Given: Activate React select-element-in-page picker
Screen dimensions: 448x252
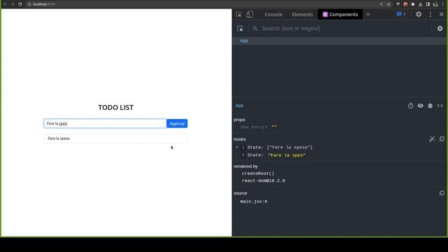Looking at the screenshot, I should 240,29.
